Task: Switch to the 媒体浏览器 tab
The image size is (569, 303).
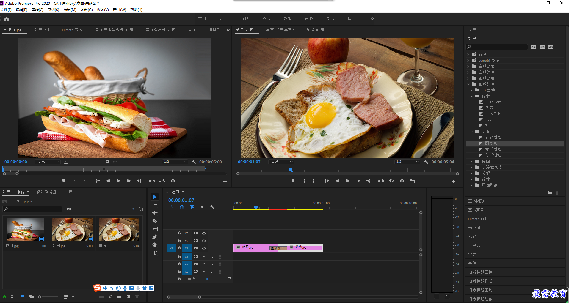Action: coord(46,192)
